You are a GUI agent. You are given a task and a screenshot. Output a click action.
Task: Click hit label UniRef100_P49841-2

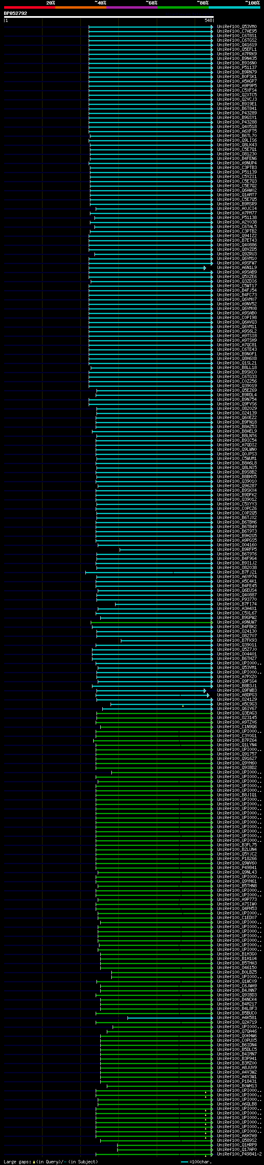tap(239, 1154)
